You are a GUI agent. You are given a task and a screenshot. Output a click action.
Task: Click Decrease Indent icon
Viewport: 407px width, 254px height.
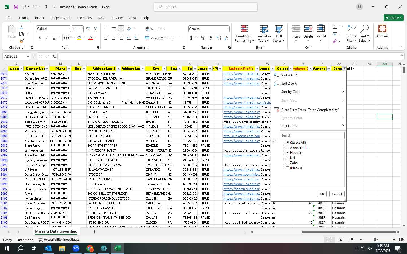(129, 38)
